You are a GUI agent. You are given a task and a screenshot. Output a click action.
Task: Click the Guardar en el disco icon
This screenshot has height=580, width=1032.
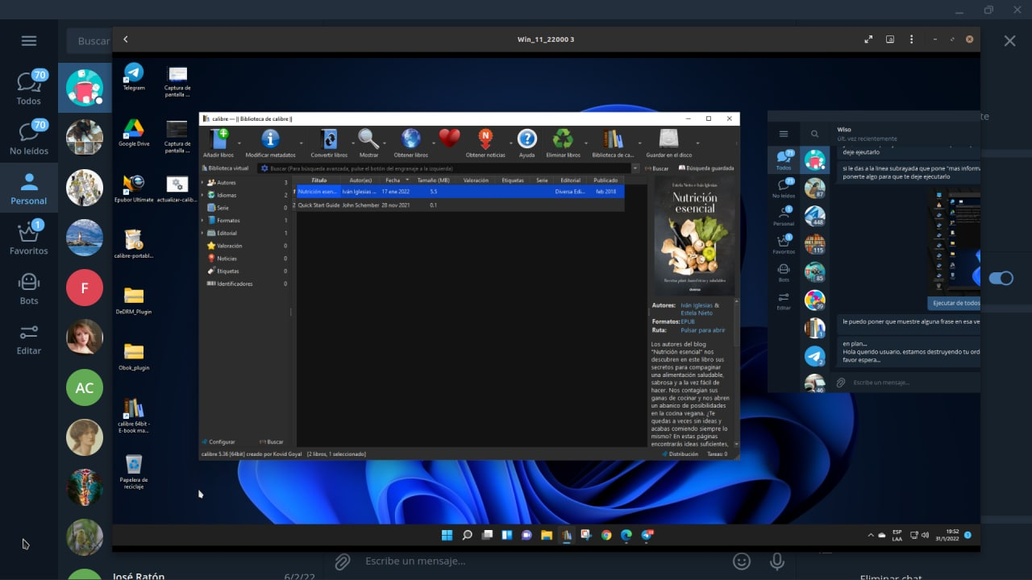(x=668, y=139)
